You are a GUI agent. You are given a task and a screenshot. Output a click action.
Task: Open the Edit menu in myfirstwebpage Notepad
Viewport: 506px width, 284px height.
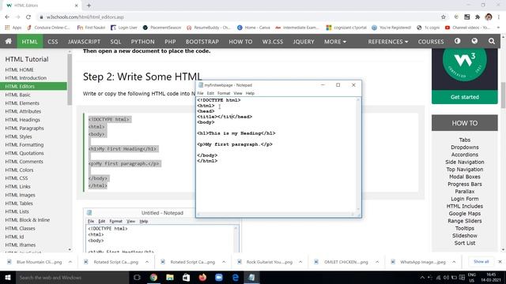click(x=210, y=93)
